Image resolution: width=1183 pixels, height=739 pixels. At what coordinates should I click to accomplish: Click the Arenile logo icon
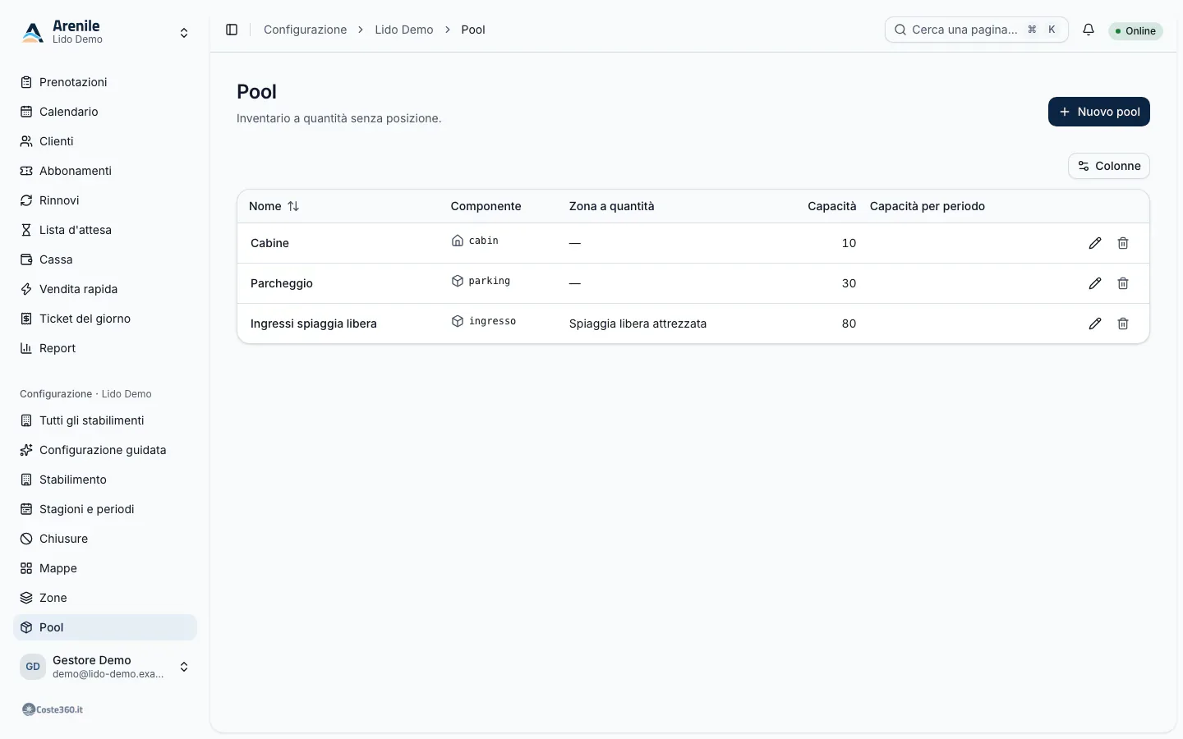33,33
